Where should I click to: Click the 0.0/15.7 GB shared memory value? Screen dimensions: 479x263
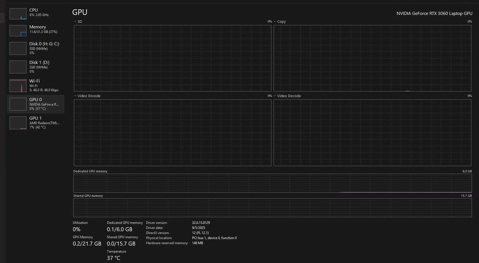121,243
